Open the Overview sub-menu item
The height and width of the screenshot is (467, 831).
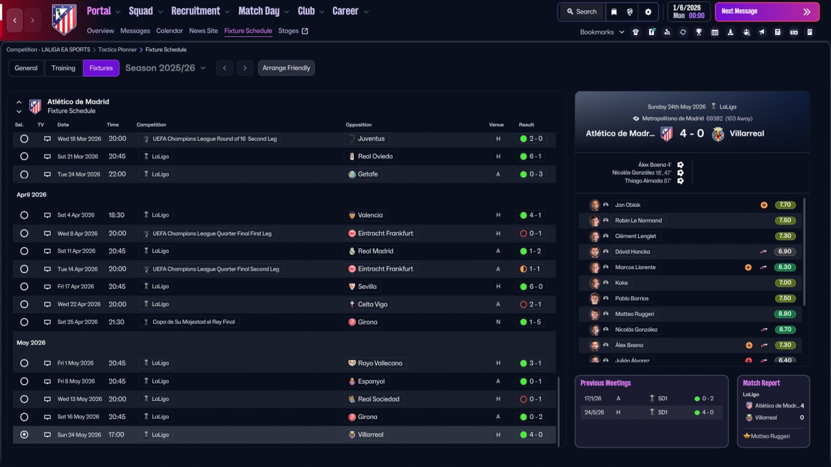101,31
